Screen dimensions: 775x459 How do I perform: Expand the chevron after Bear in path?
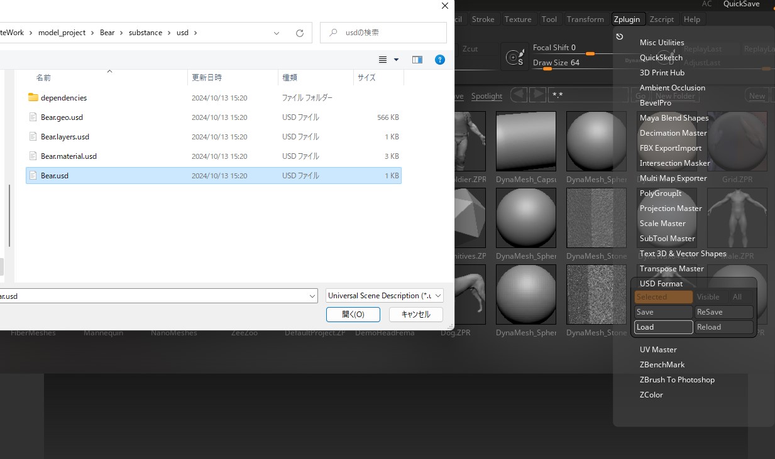pyautogui.click(x=122, y=33)
